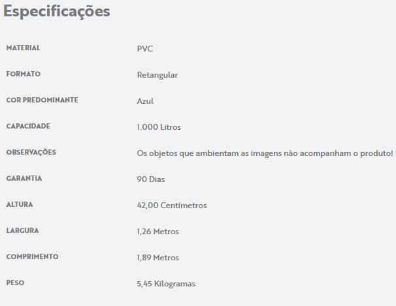The width and height of the screenshot is (396, 306).
Task: Select the FORMATO label
Action: click(24, 74)
